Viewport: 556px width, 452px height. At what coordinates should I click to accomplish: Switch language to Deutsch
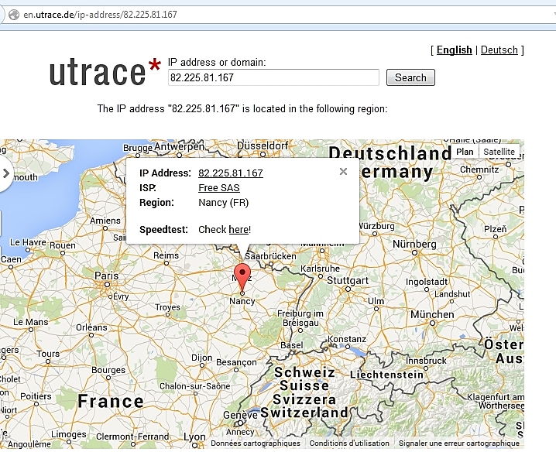pos(499,50)
